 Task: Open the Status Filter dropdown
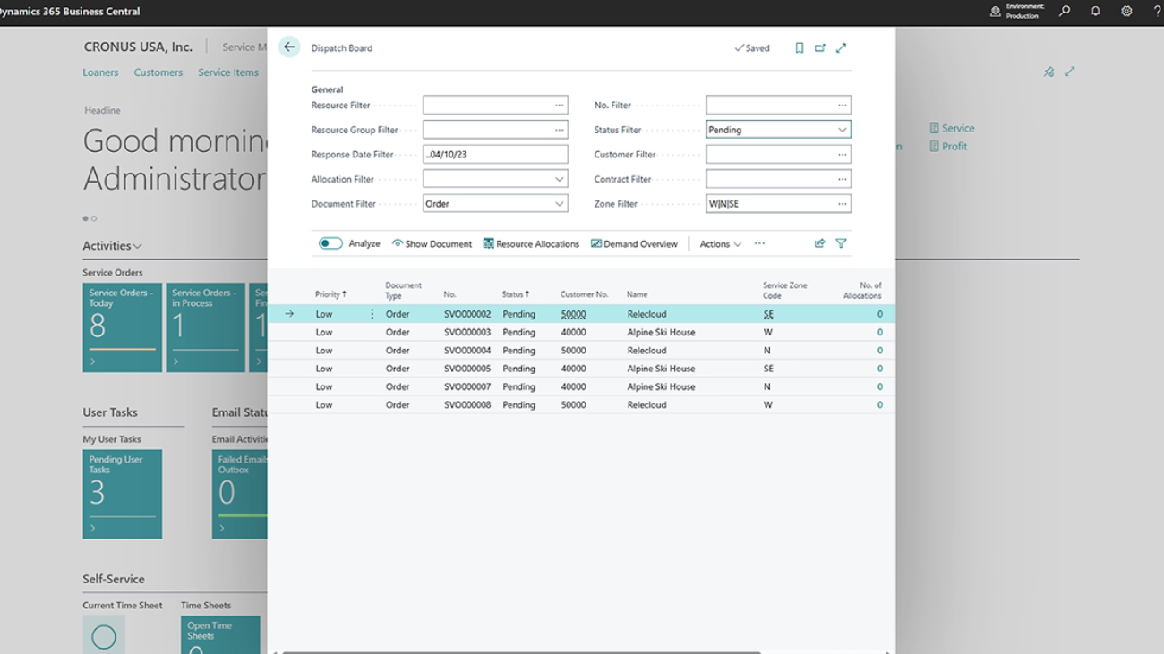tap(842, 130)
